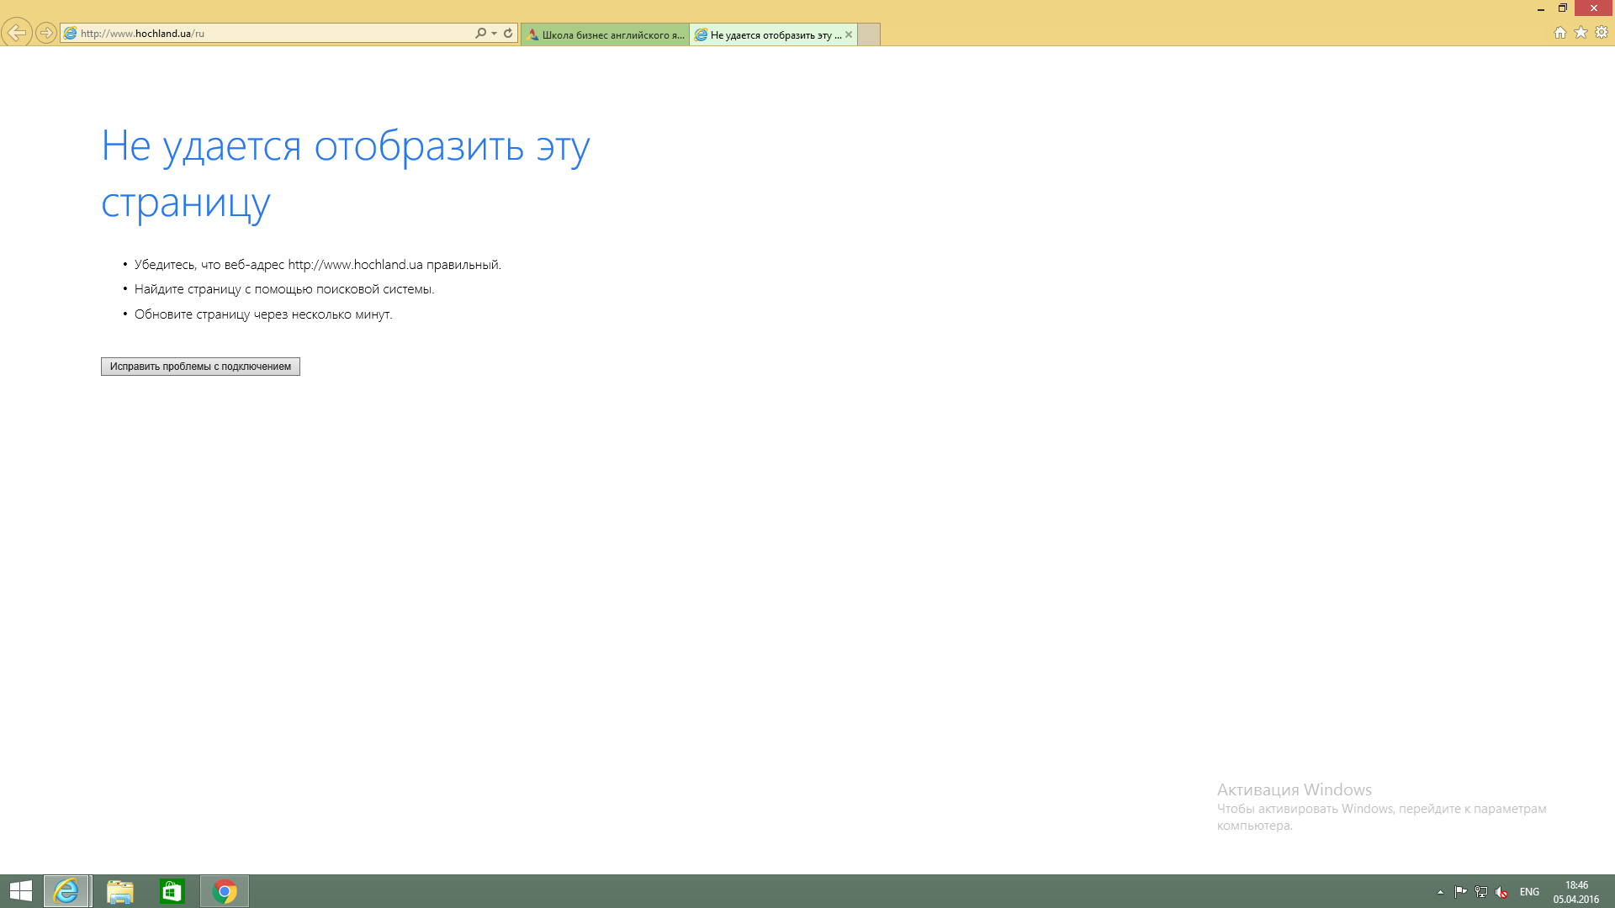
Task: Open ENG input language selector
Action: click(1529, 892)
